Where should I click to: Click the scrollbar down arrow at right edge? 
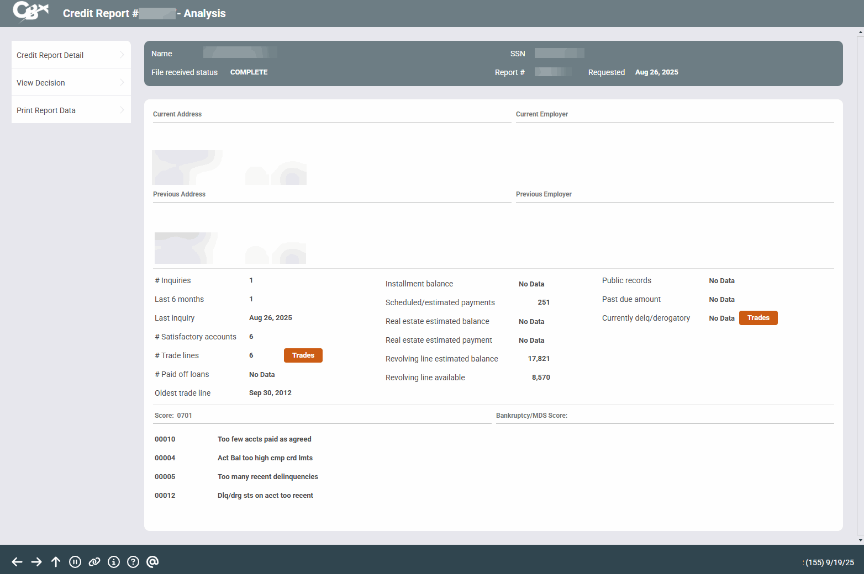860,540
